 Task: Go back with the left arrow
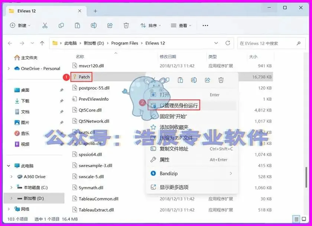coord(10,43)
